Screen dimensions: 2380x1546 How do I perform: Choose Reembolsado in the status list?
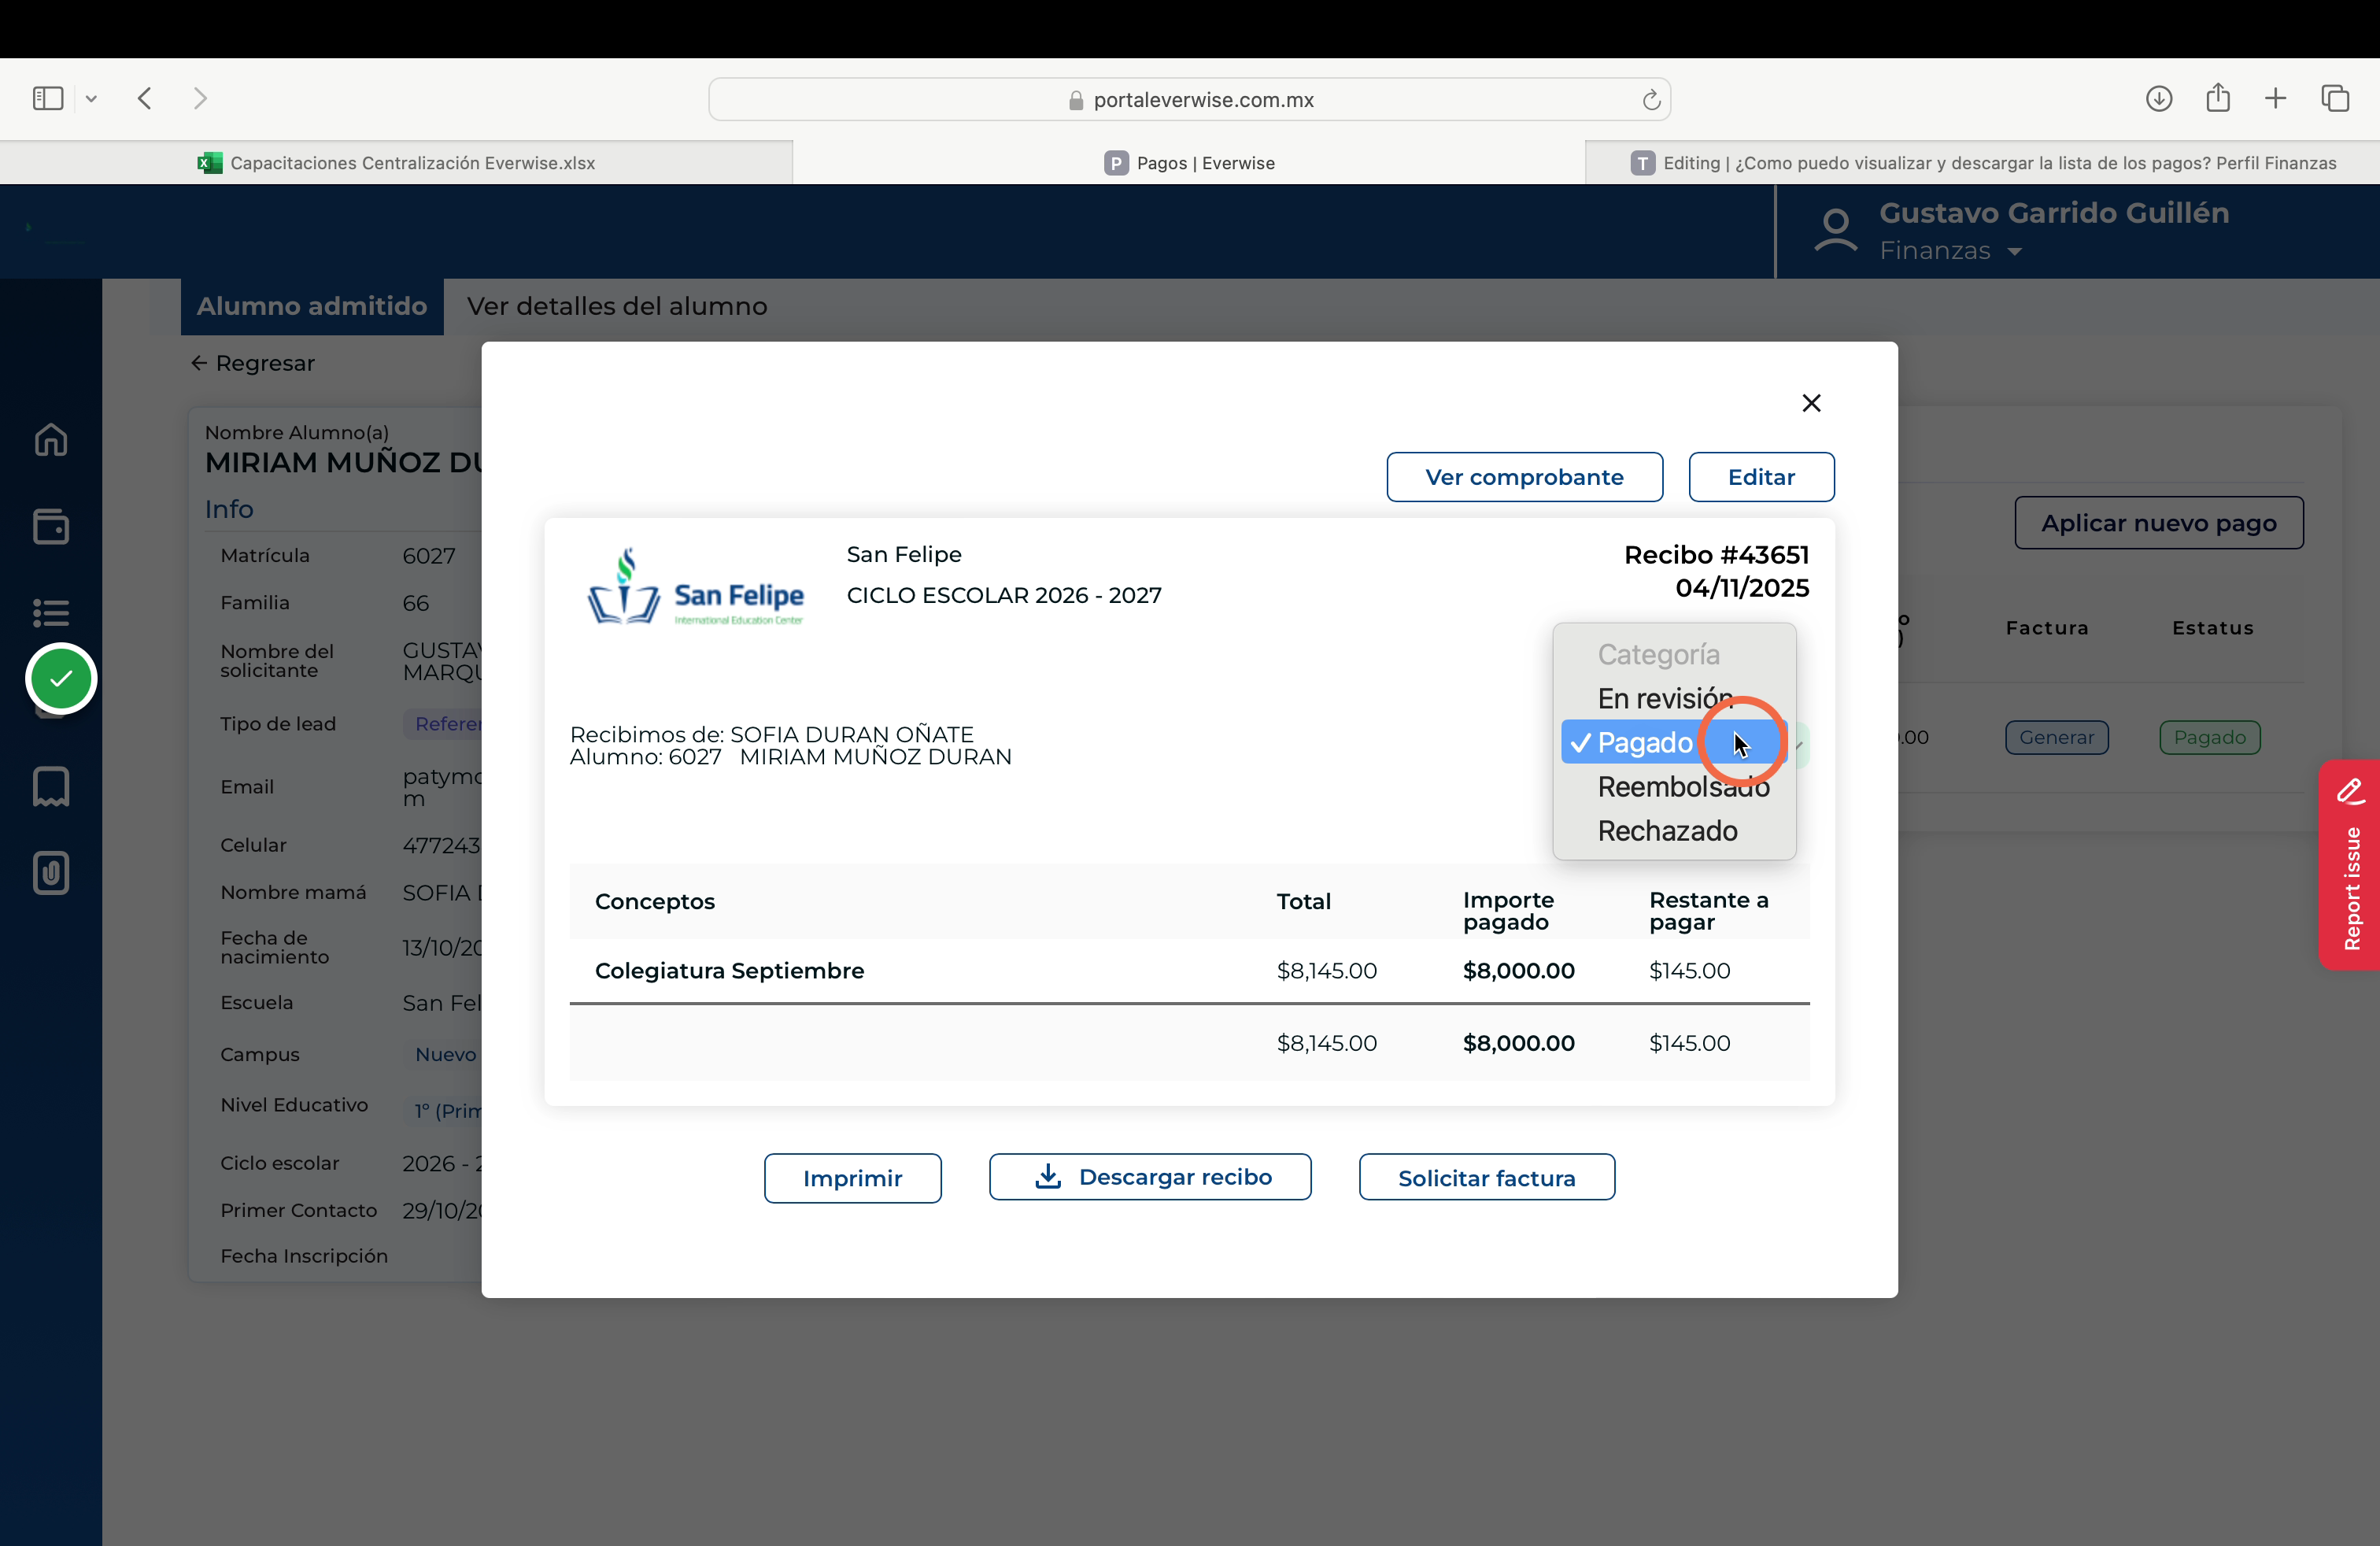click(x=1674, y=787)
